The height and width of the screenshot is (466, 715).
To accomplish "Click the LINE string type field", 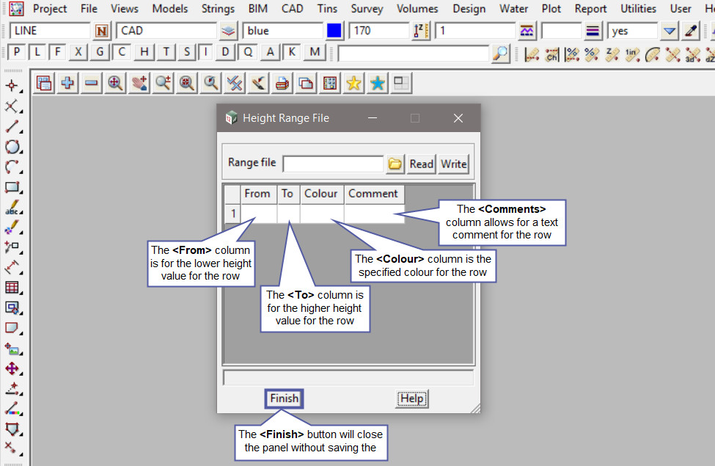I will pyautogui.click(x=50, y=31).
